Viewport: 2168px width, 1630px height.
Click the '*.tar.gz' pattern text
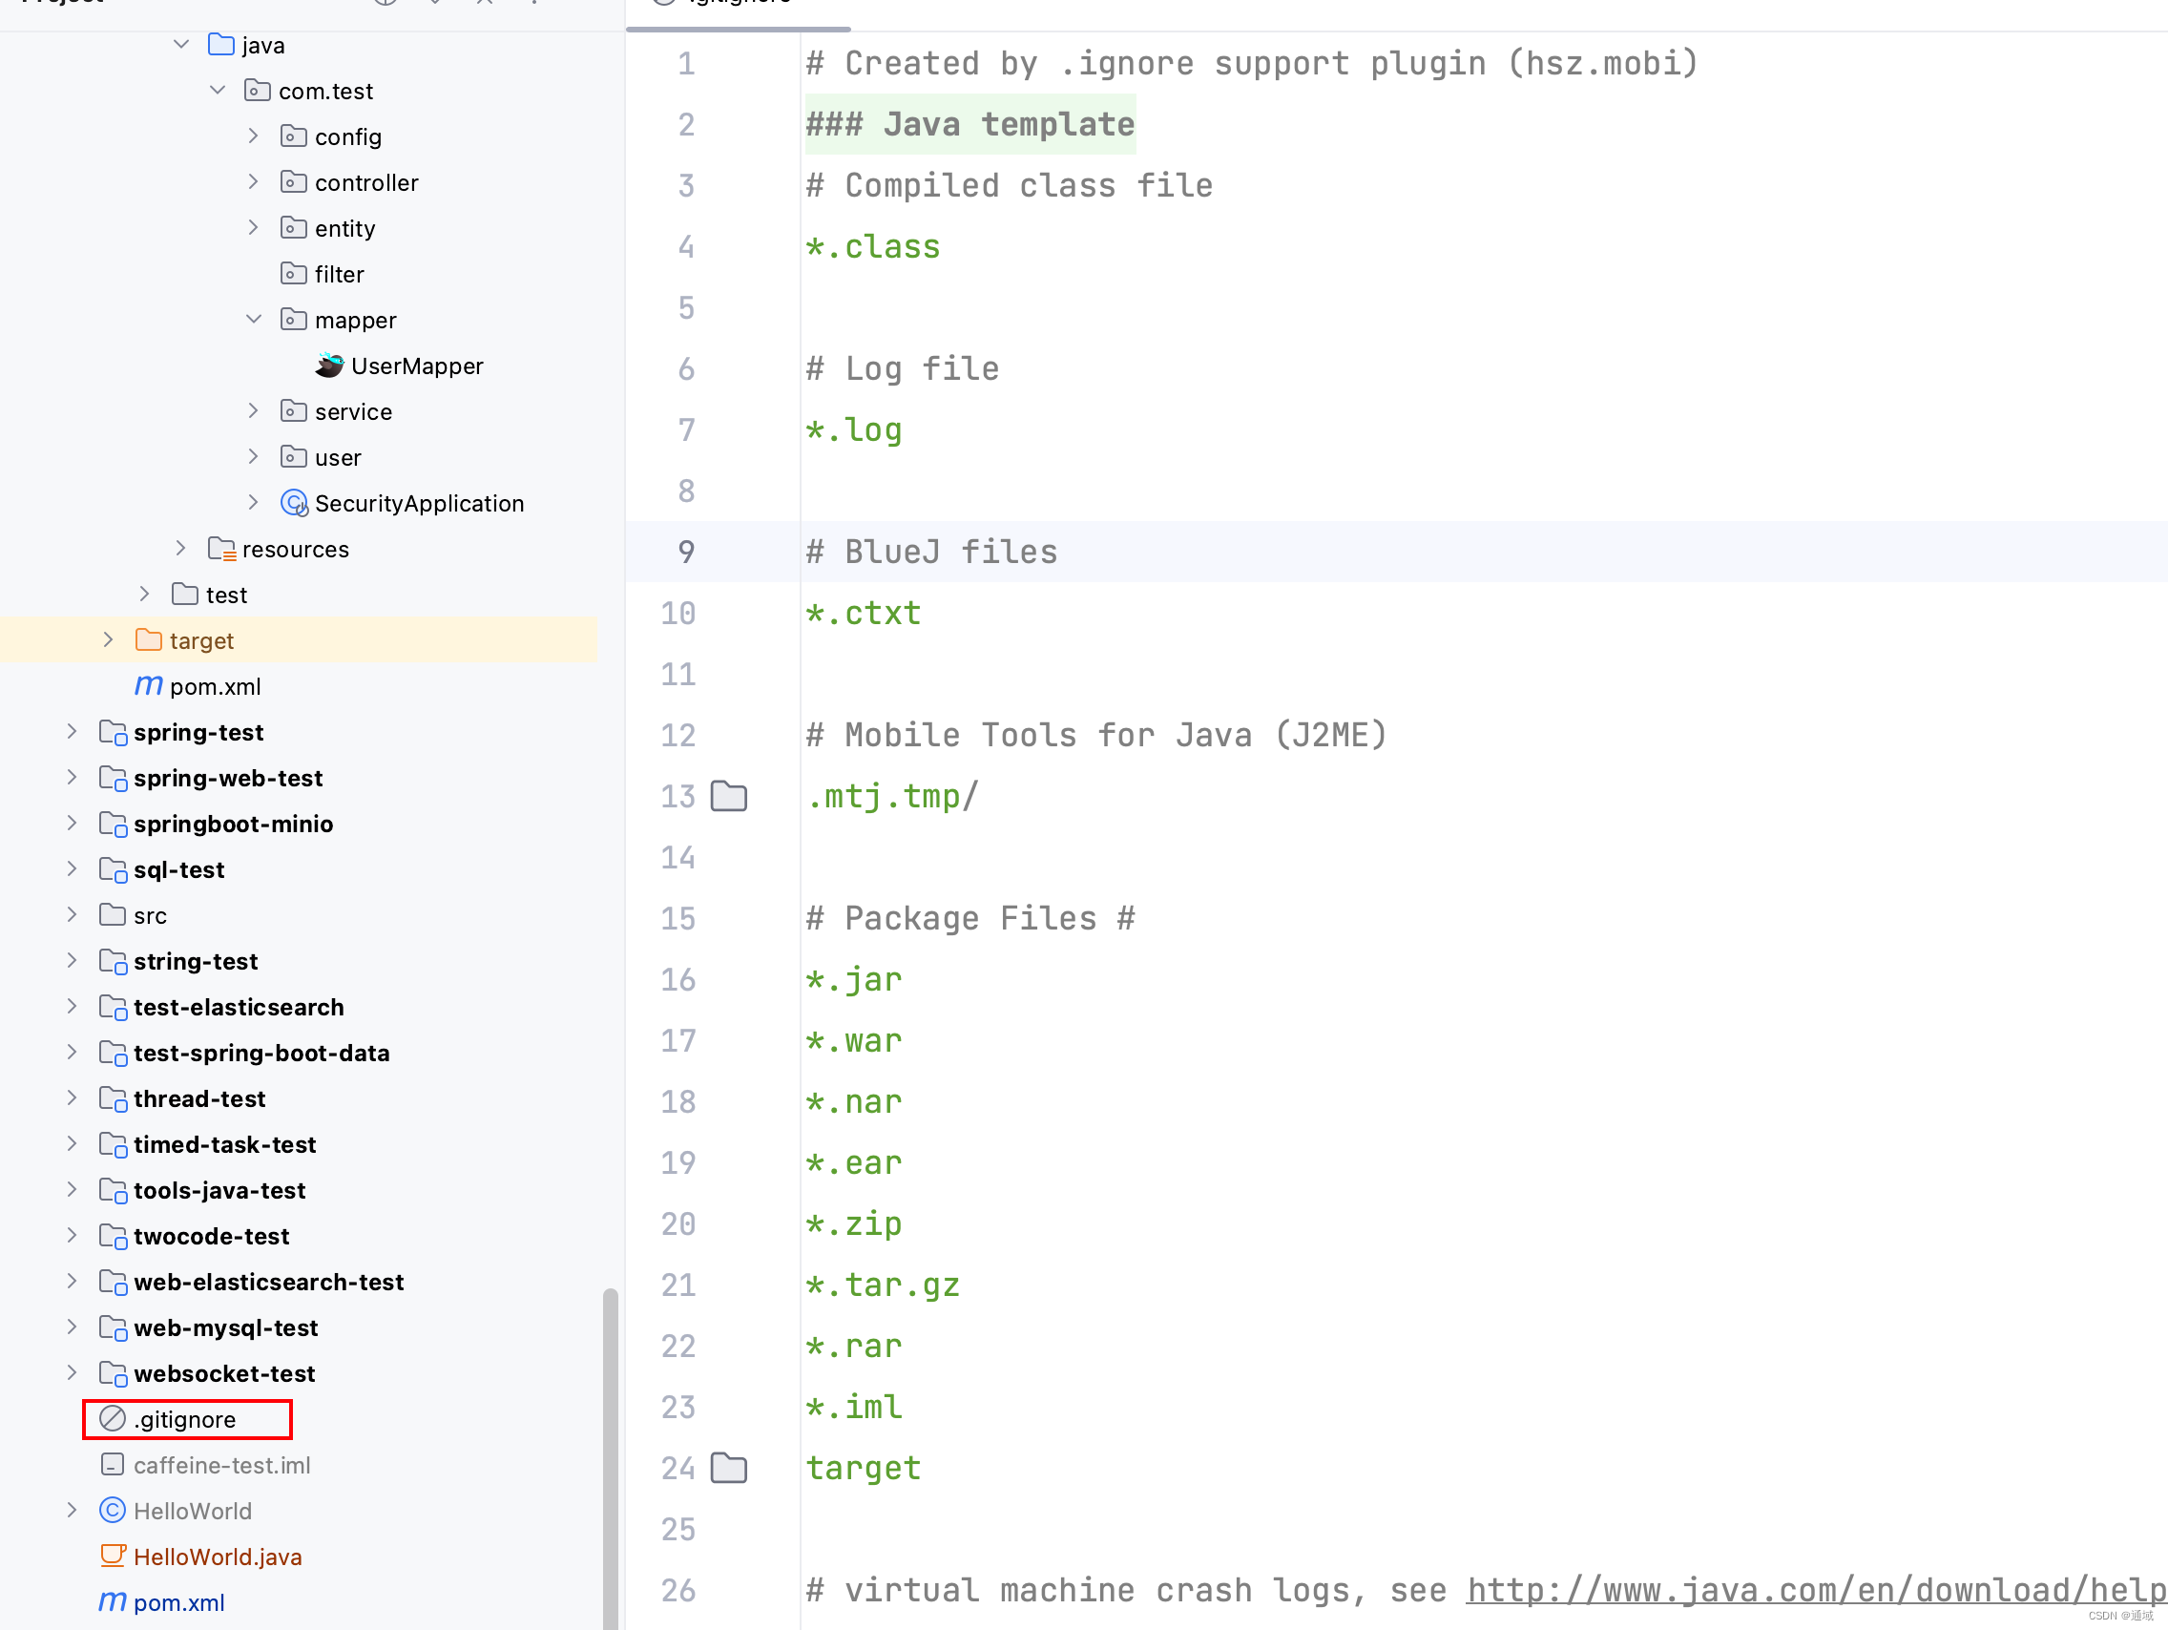[x=882, y=1285]
